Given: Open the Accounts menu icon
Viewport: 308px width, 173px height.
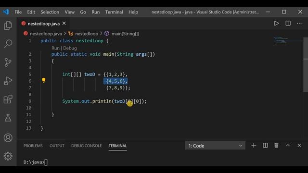Looking at the screenshot, I should click(8, 138).
